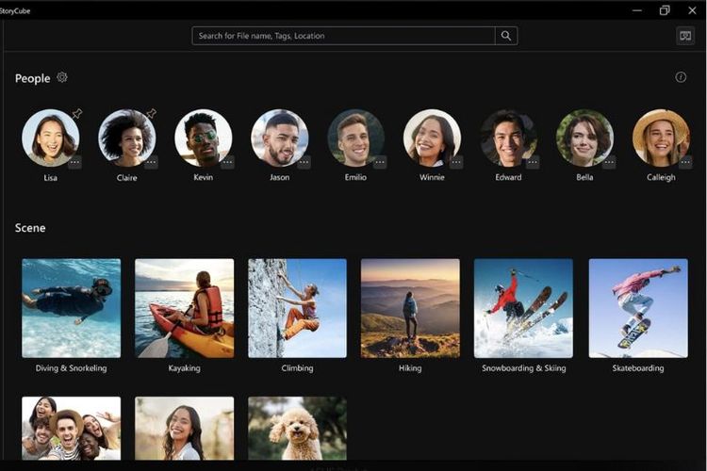Toggle the pin icon on Claire
This screenshot has height=471, width=707.
click(151, 114)
